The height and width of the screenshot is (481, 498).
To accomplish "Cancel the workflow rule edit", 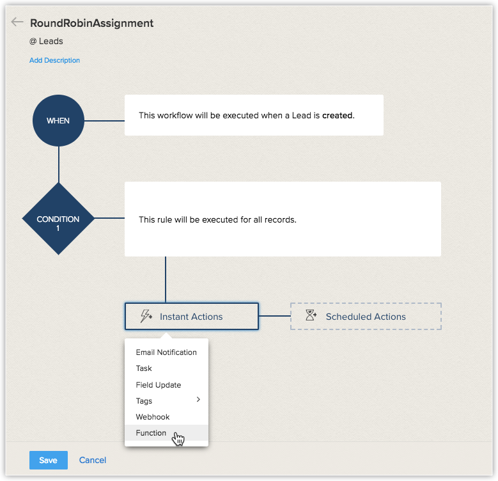I will (93, 460).
